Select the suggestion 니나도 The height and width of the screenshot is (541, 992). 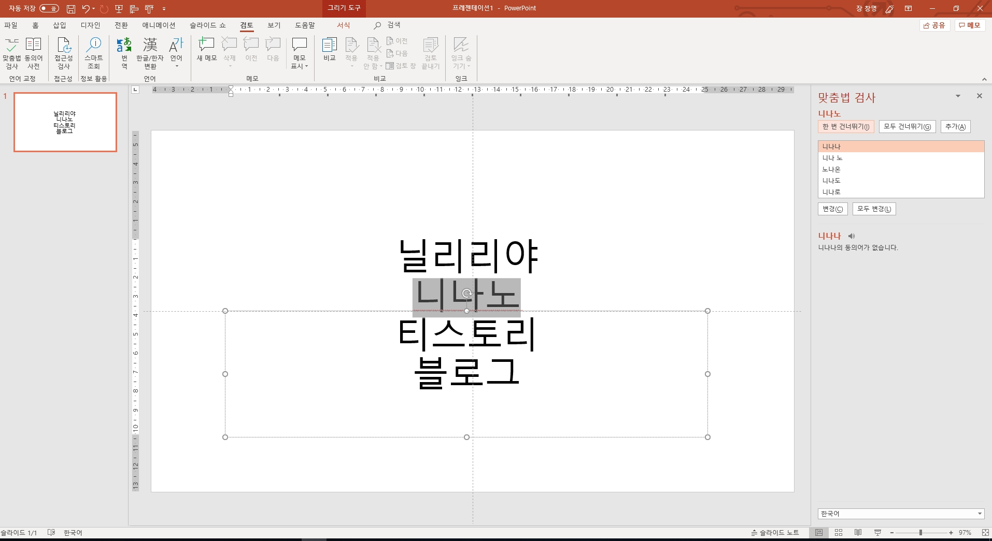pos(901,181)
